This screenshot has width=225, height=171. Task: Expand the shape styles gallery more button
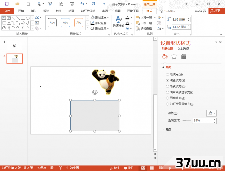click(87, 28)
